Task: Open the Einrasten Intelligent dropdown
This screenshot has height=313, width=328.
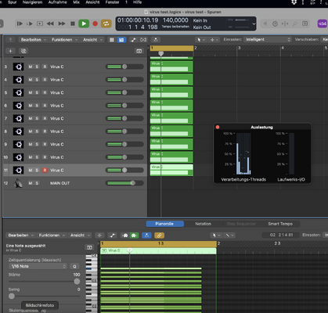Action: pyautogui.click(x=268, y=39)
